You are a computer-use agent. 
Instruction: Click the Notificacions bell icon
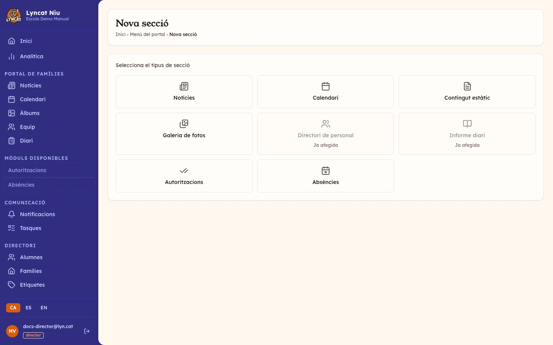12,214
